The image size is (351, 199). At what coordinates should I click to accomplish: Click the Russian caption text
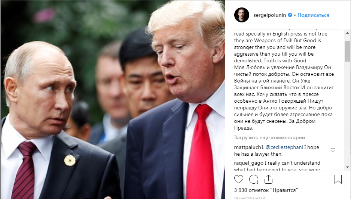pyautogui.click(x=284, y=97)
